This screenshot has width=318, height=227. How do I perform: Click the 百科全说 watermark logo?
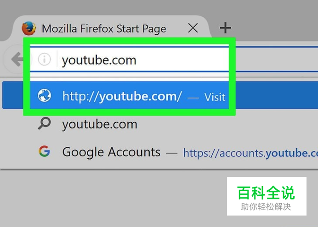pos(266,193)
